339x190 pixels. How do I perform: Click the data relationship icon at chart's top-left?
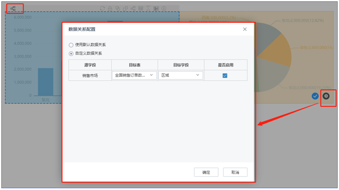(x=13, y=8)
